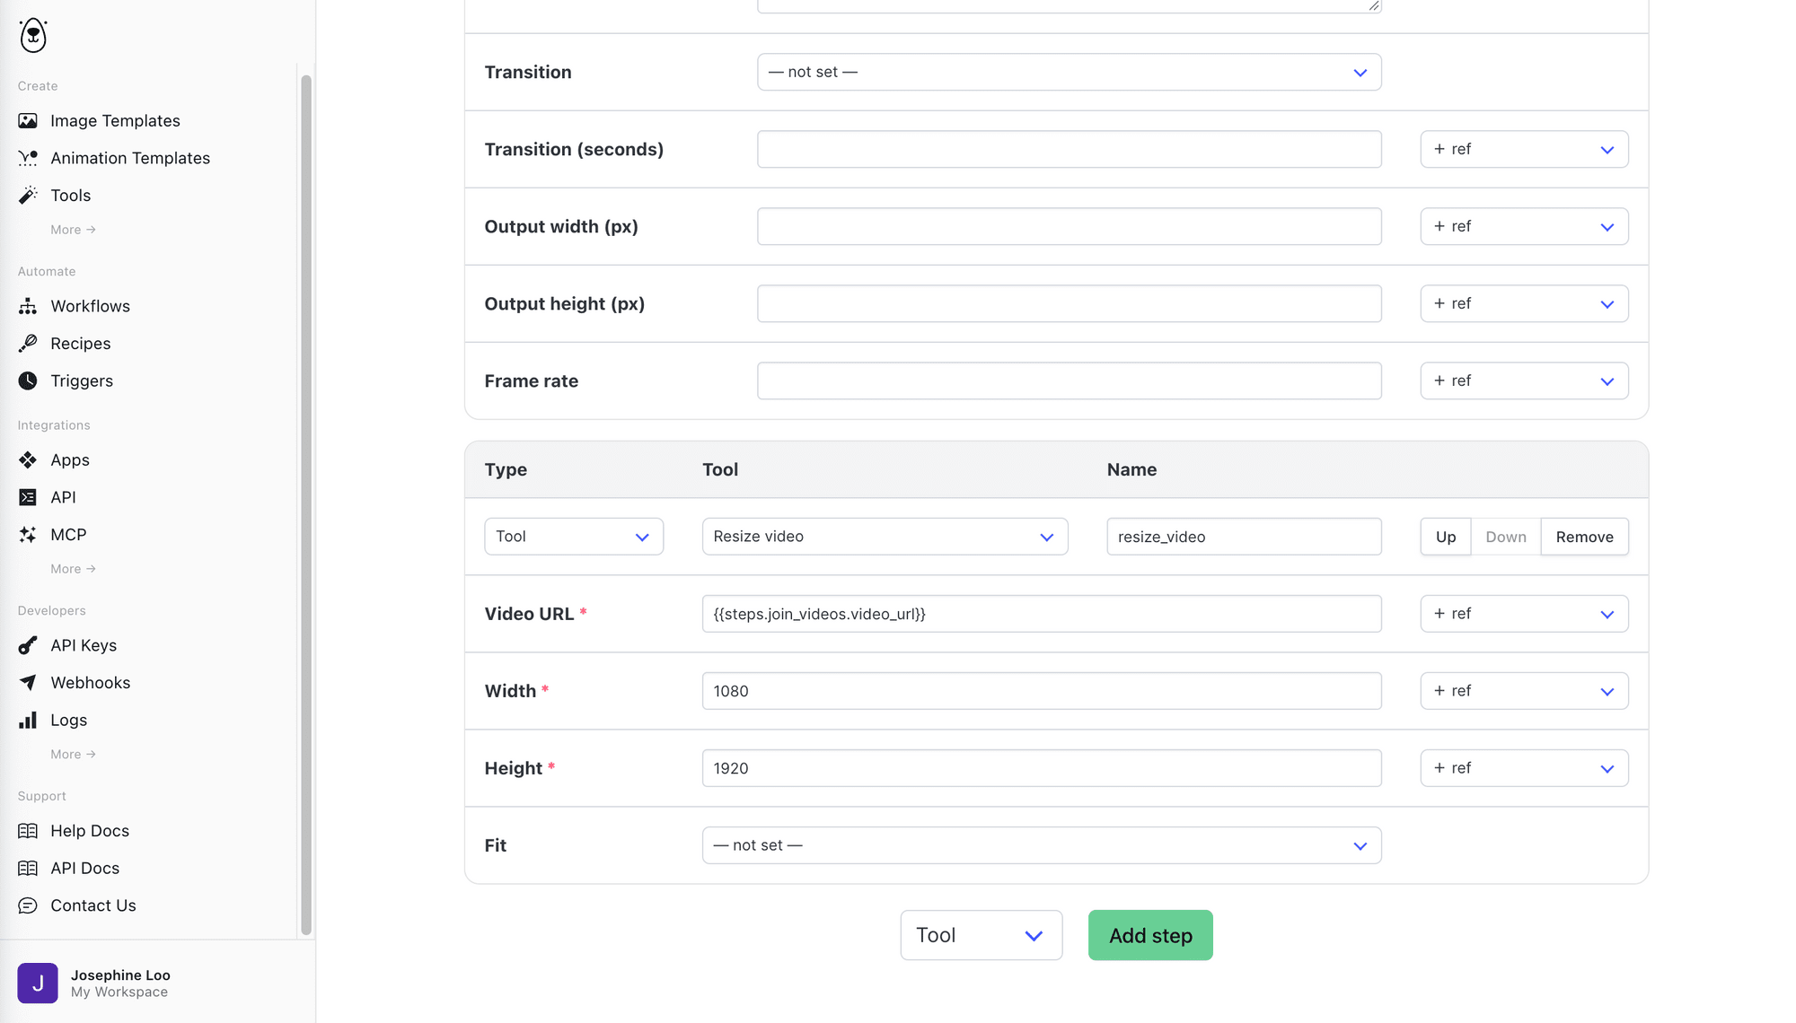Remove the resize_video step
The image size is (1796, 1023).
pyautogui.click(x=1584, y=537)
